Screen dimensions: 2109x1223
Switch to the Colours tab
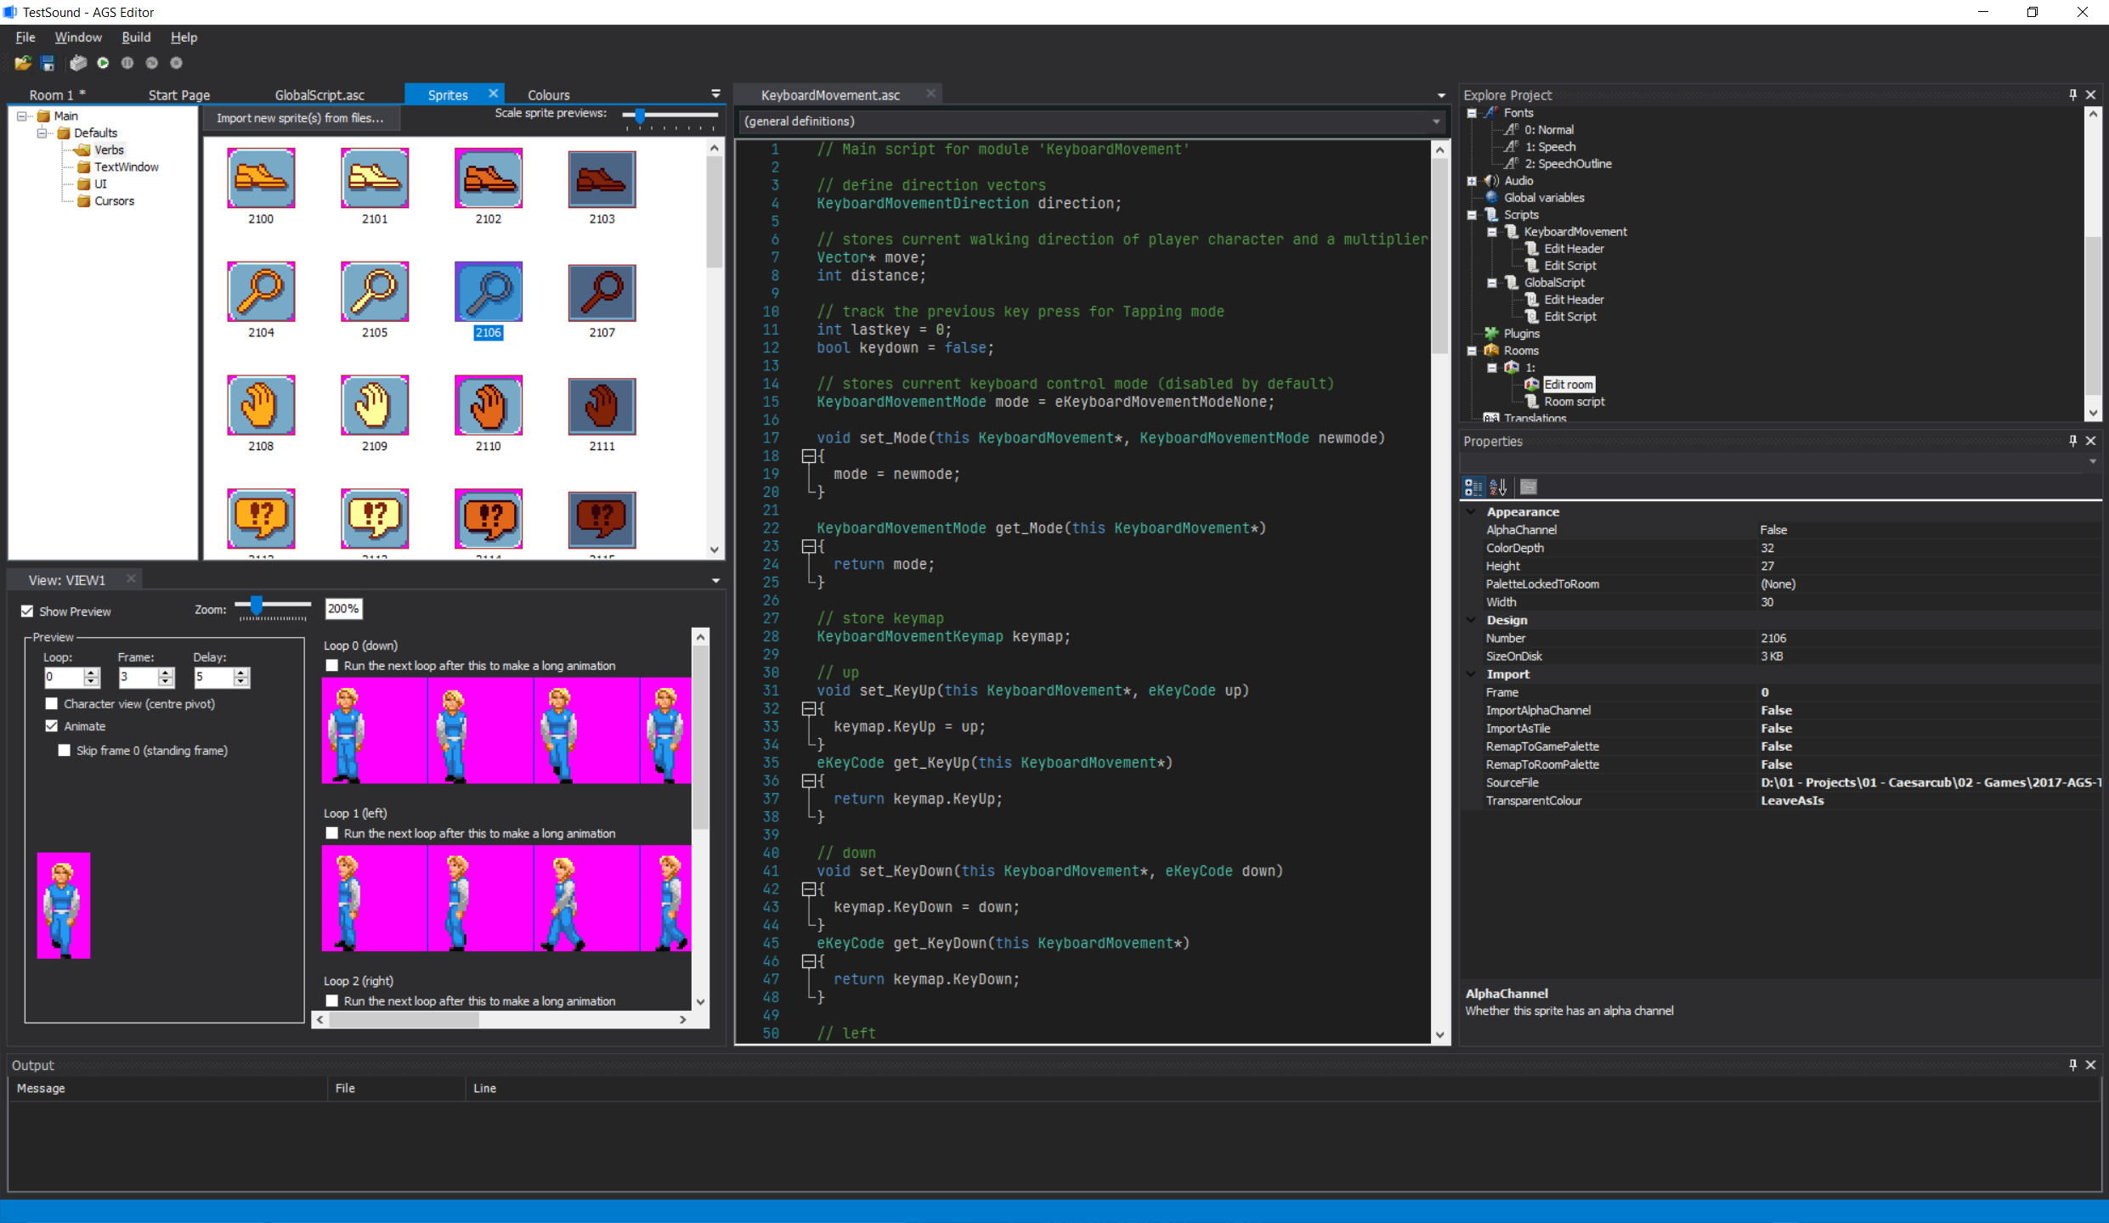pos(548,95)
